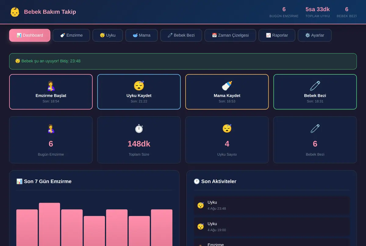The width and height of the screenshot is (366, 246).
Task: Click the sleep icon for Uyku 19:00 activity
Action: 200,226
